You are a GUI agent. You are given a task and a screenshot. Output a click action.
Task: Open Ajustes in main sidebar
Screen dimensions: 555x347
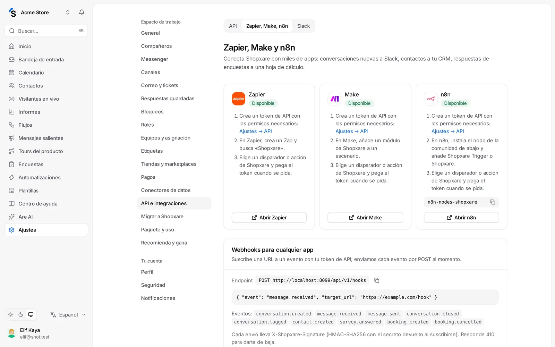[x=46, y=230]
